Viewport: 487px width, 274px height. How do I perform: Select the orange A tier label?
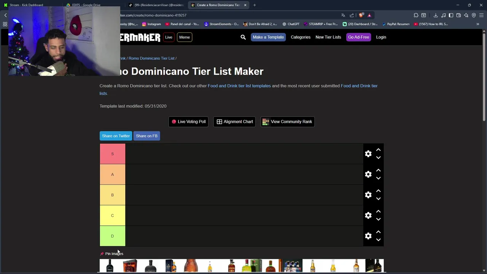(112, 174)
